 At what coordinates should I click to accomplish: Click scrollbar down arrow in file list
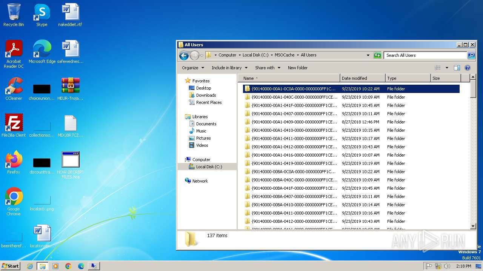click(473, 226)
